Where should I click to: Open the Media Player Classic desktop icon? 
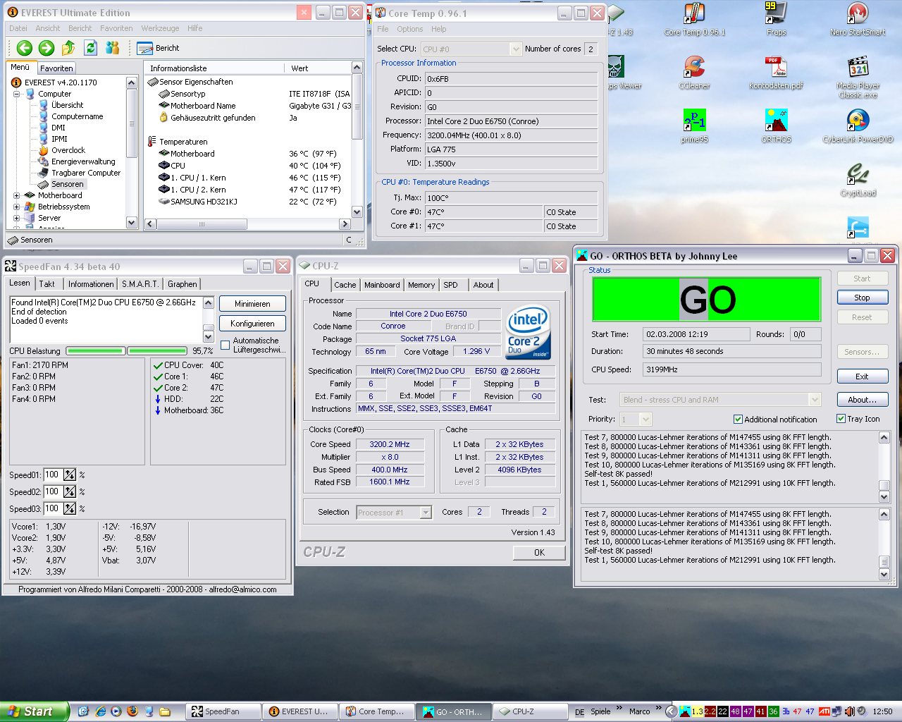858,78
